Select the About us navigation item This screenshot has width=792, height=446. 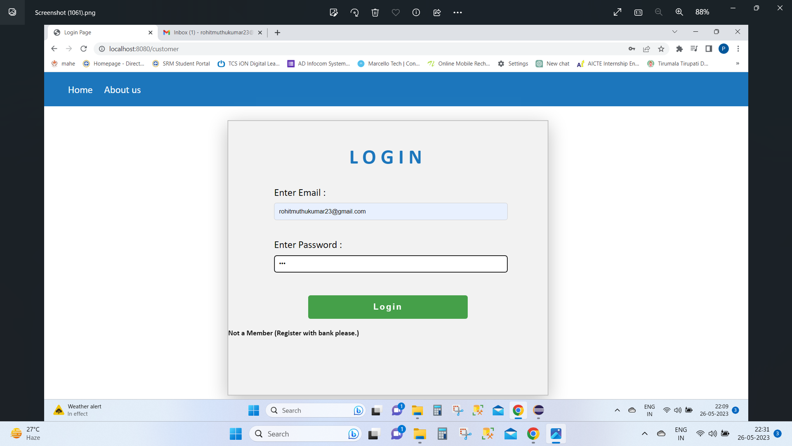(122, 90)
